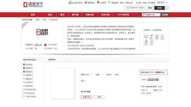Click the underlined category link under logo
The height and width of the screenshot is (107, 191).
tap(38, 45)
